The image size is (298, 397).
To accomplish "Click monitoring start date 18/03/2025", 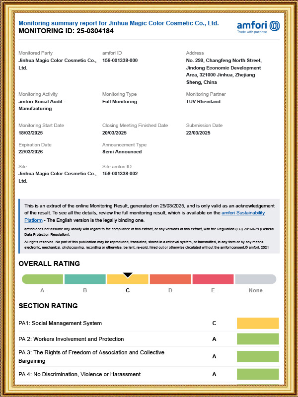I will pyautogui.click(x=30, y=133).
